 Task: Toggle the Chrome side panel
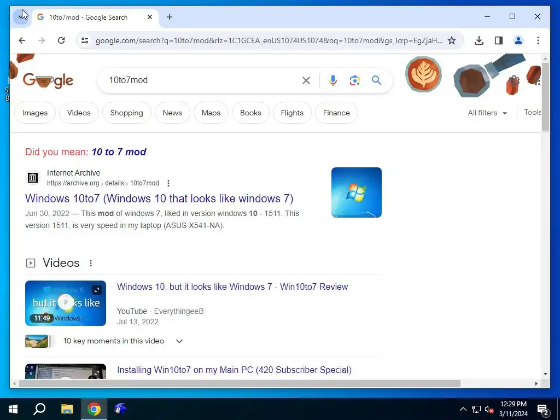(499, 40)
